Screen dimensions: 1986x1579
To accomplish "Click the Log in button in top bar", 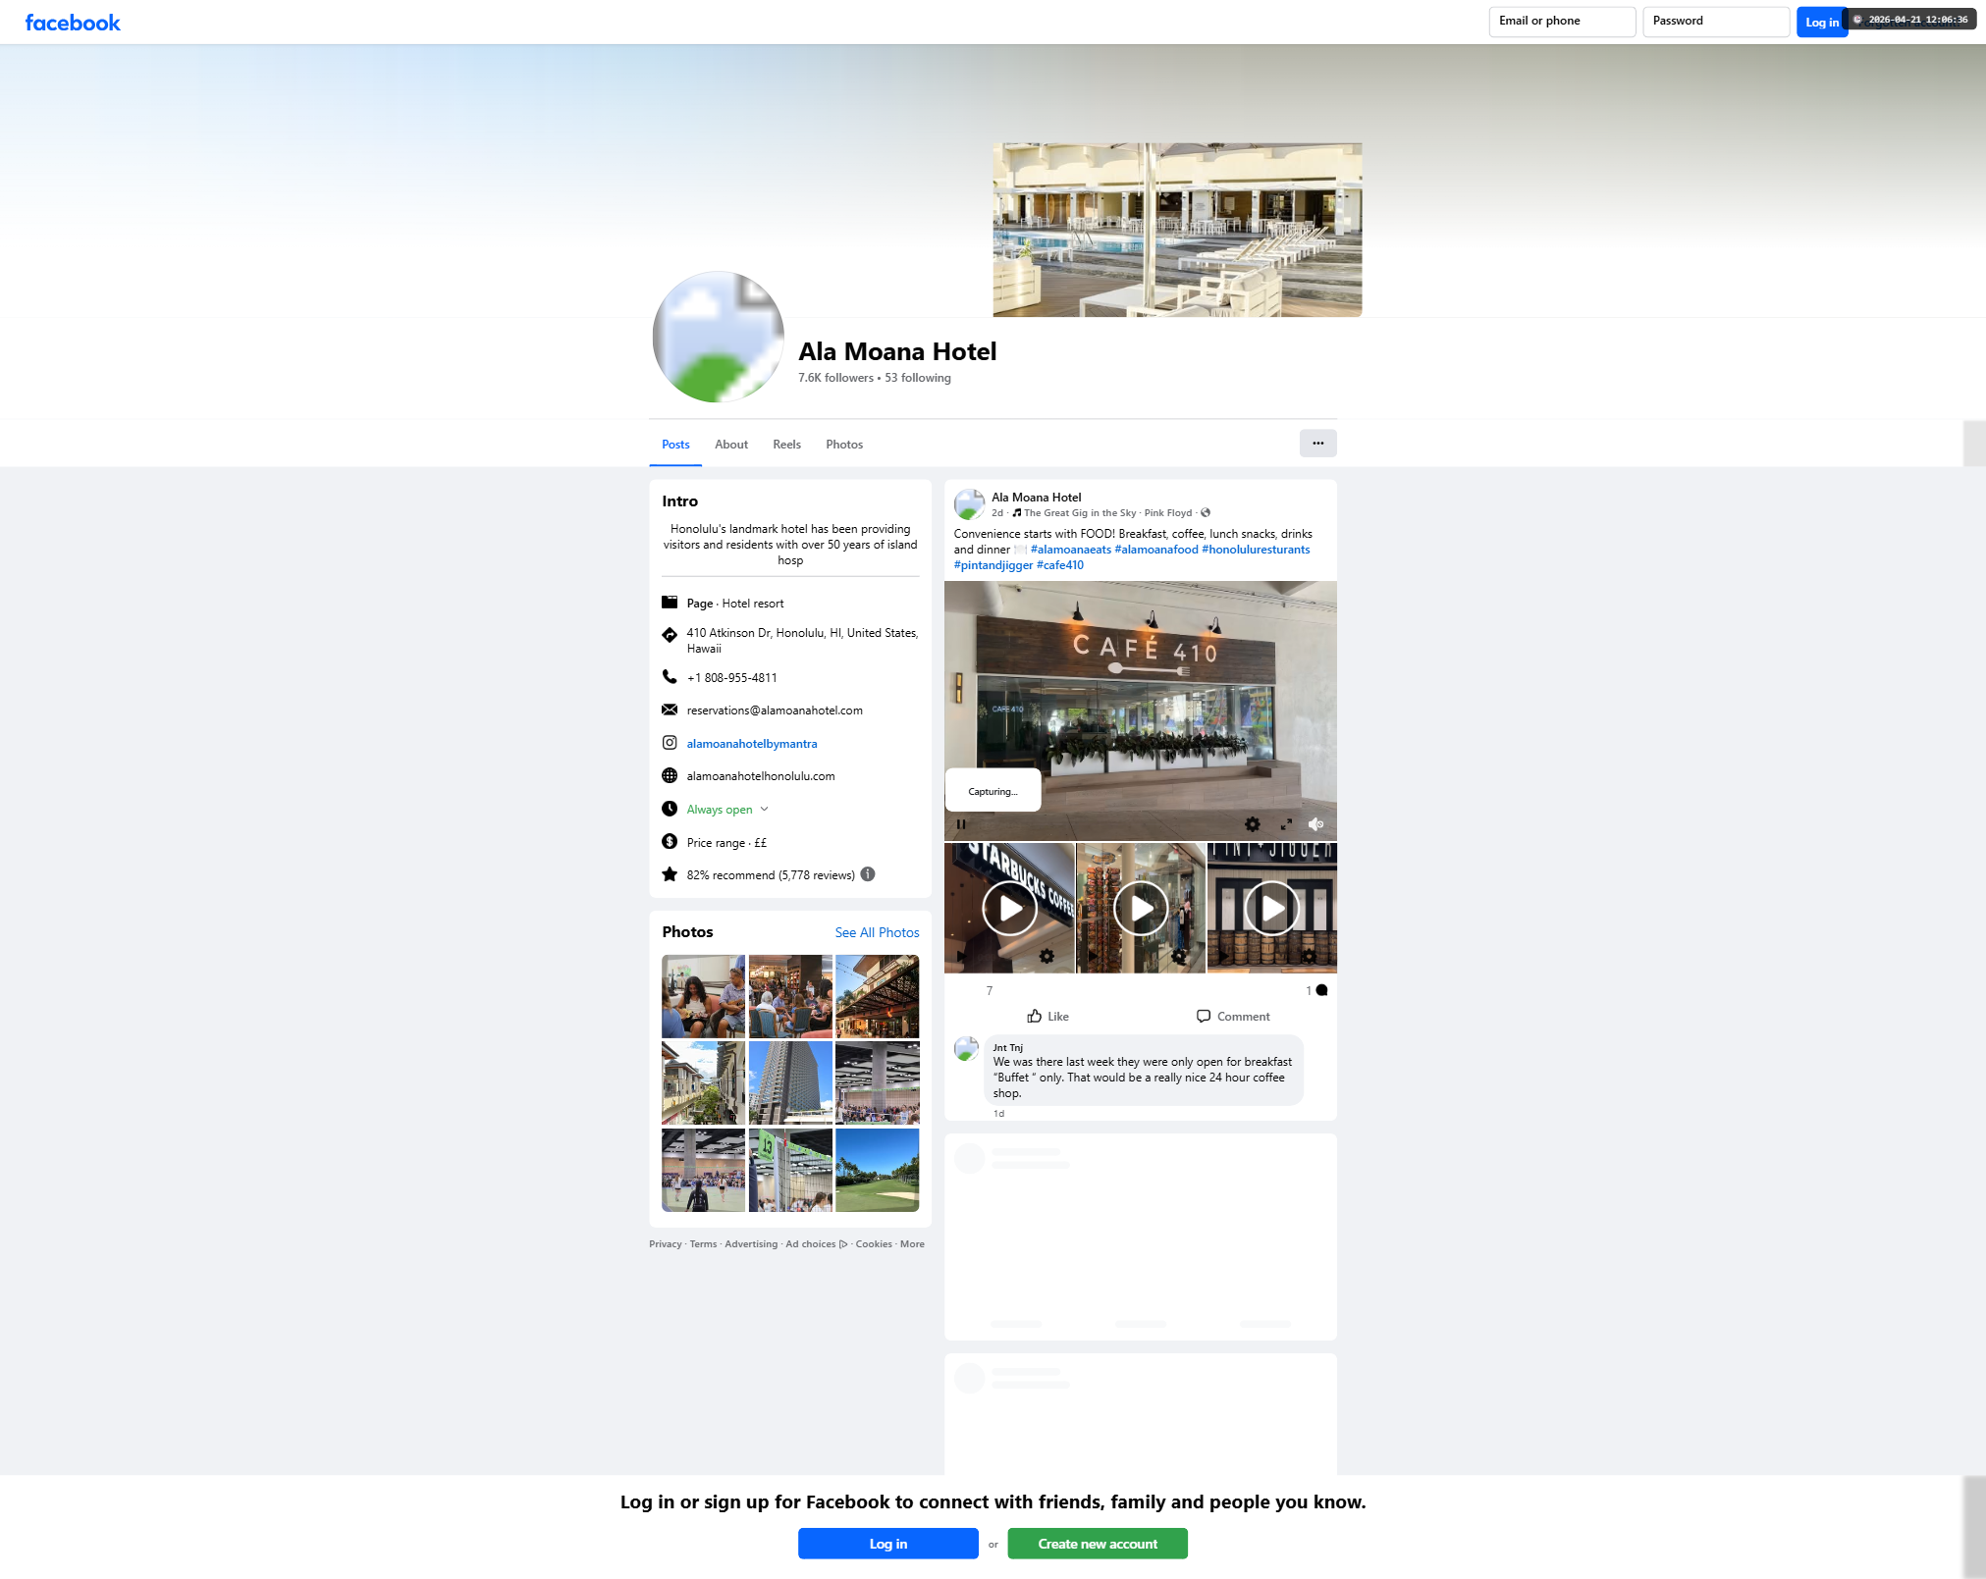I will click(x=1822, y=22).
